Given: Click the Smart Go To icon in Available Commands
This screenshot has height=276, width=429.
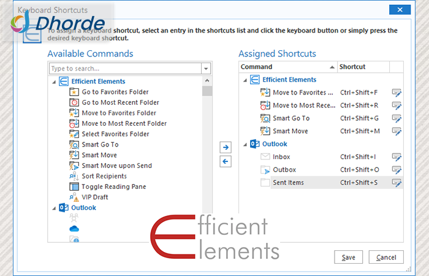Looking at the screenshot, I should [x=74, y=145].
